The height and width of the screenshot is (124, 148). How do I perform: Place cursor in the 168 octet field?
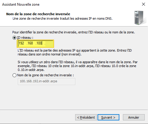(x=30, y=43)
